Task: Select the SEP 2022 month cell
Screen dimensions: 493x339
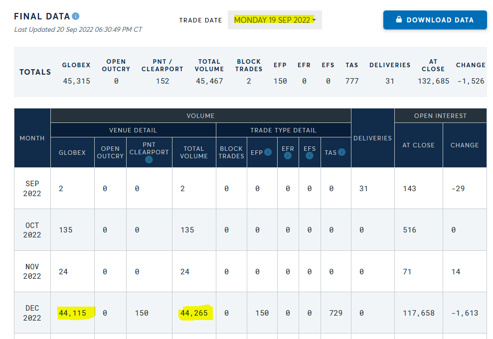Action: pos(32,188)
